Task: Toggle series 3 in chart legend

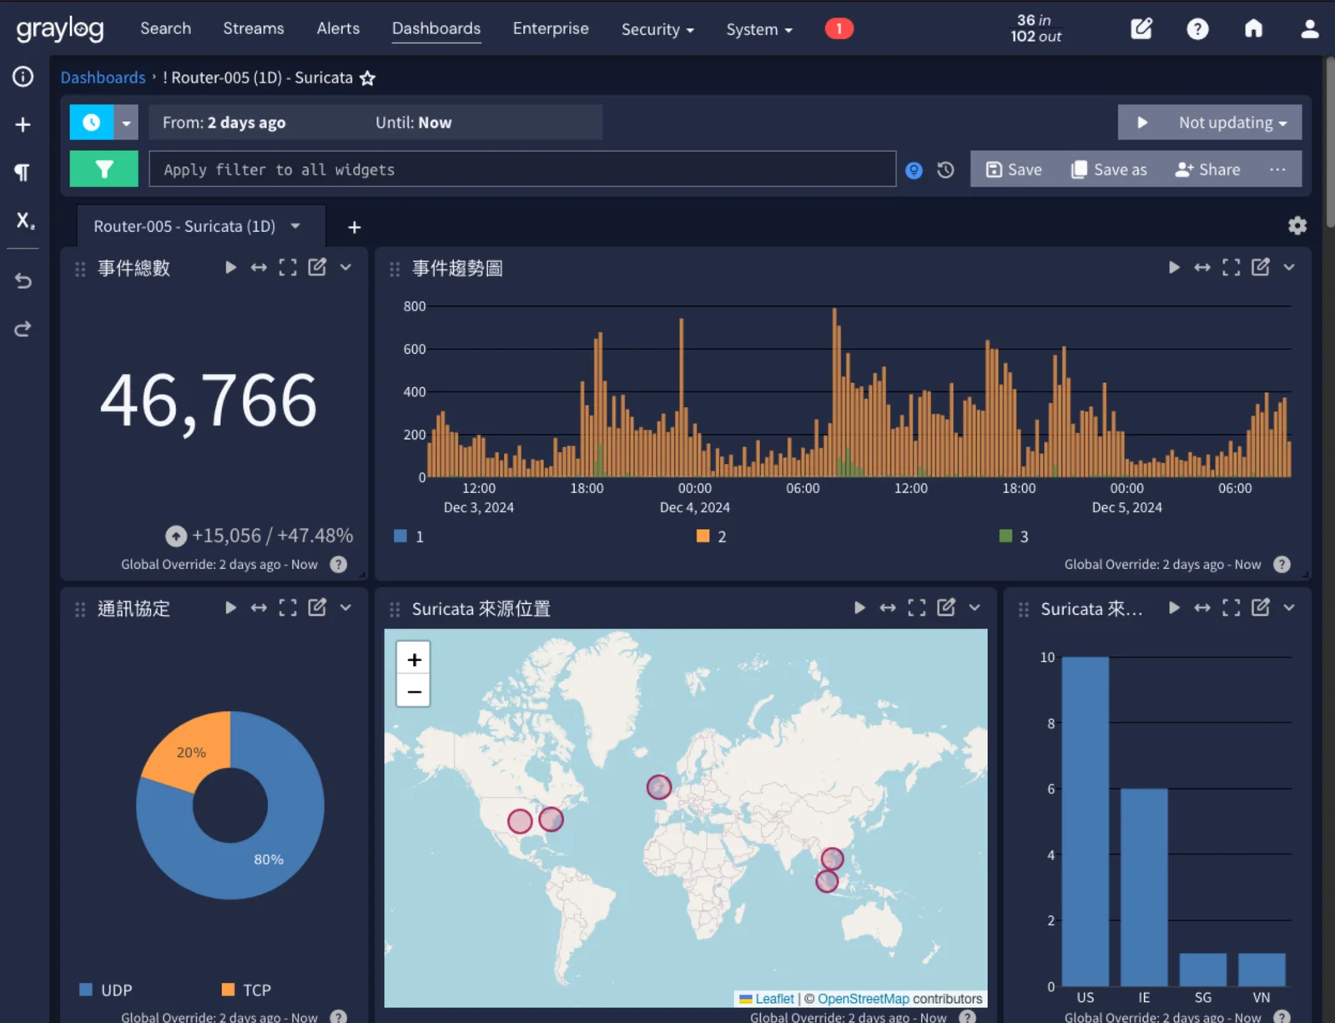Action: click(1014, 537)
